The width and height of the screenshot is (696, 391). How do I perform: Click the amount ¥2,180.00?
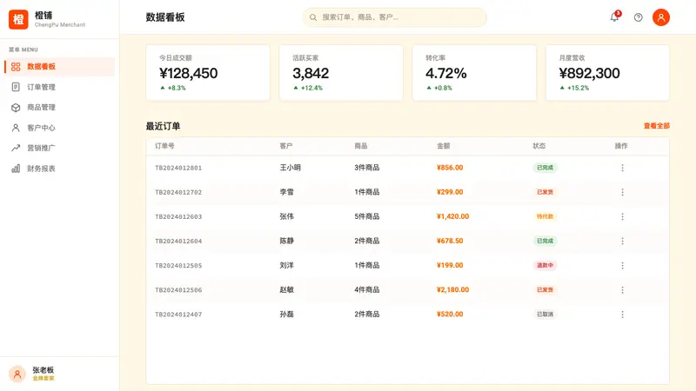452,289
